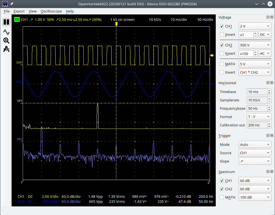
Task: Float the Trigger dock panel
Action: point(268,136)
